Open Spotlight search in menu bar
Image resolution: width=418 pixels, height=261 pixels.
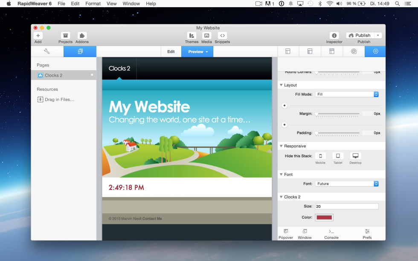(x=397, y=4)
